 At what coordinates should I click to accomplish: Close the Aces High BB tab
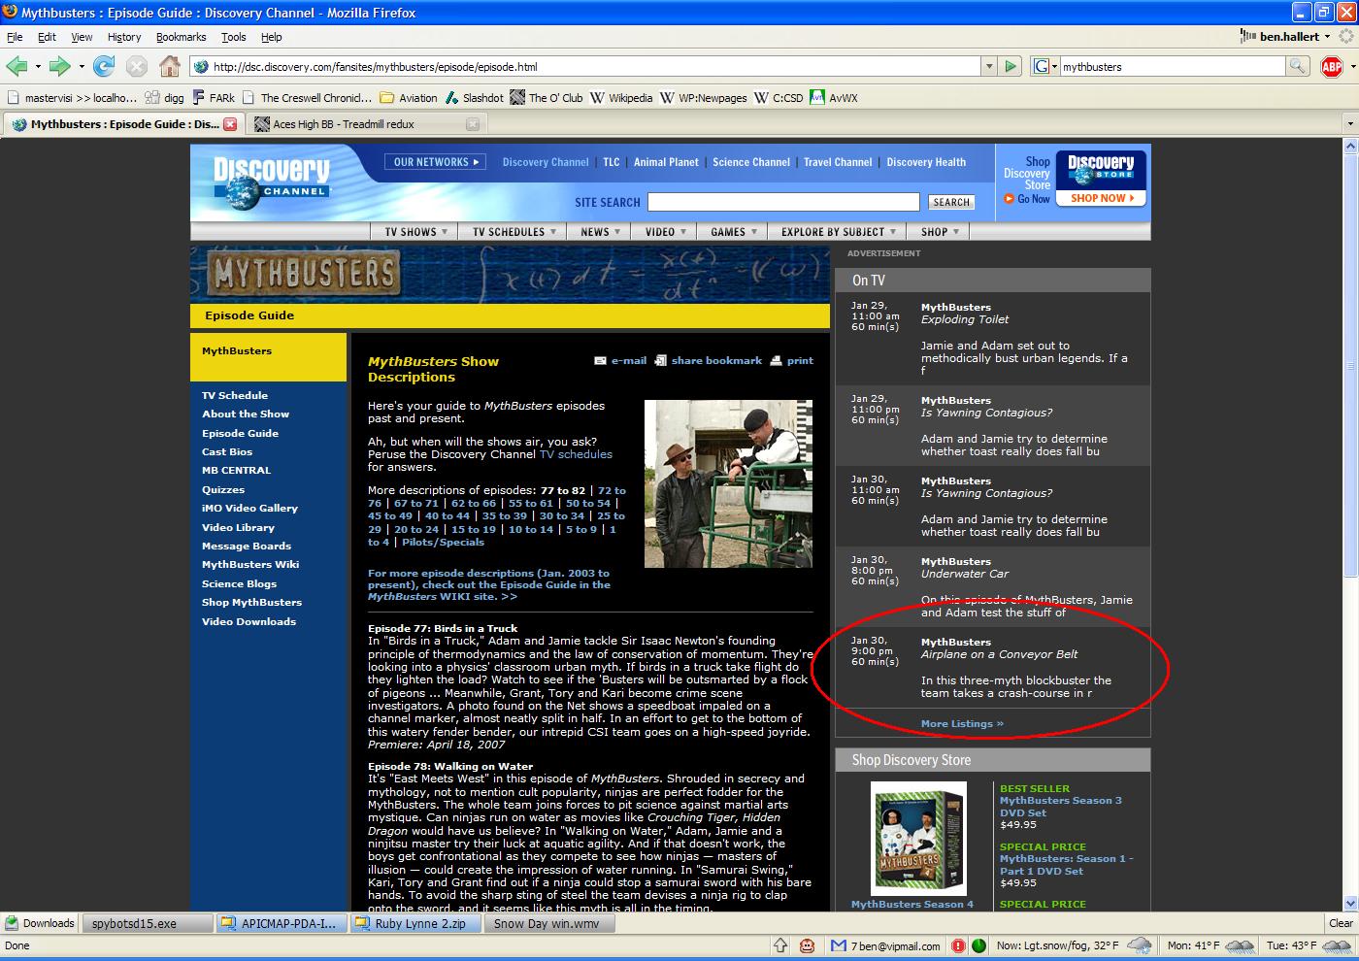tap(473, 124)
